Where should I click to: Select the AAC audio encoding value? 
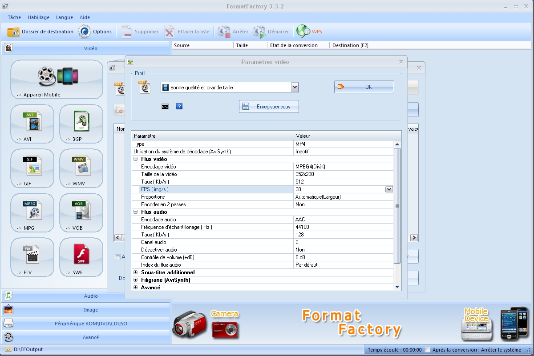pos(300,220)
